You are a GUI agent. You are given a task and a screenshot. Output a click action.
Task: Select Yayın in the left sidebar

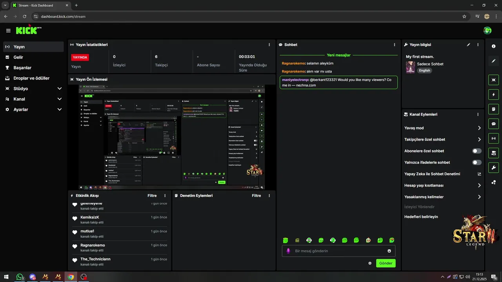point(33,47)
